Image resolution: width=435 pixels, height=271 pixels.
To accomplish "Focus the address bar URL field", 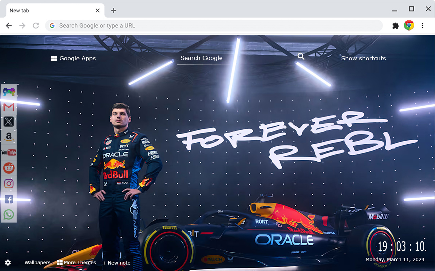I will point(214,26).
